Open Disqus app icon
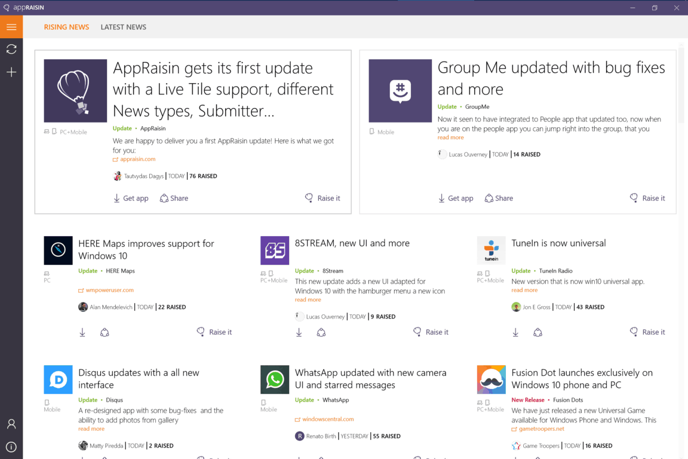The image size is (688, 459). coord(59,380)
